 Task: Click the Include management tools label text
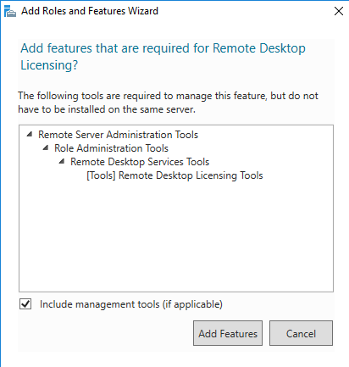point(131,304)
